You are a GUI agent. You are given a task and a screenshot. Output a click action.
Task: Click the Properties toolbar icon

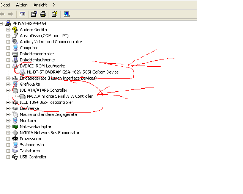click(x=34, y=14)
